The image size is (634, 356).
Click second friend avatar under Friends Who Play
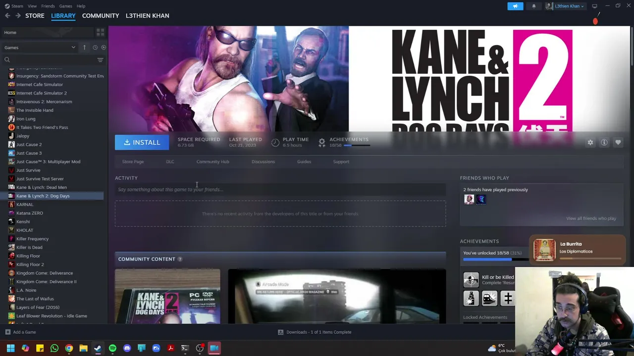point(480,199)
